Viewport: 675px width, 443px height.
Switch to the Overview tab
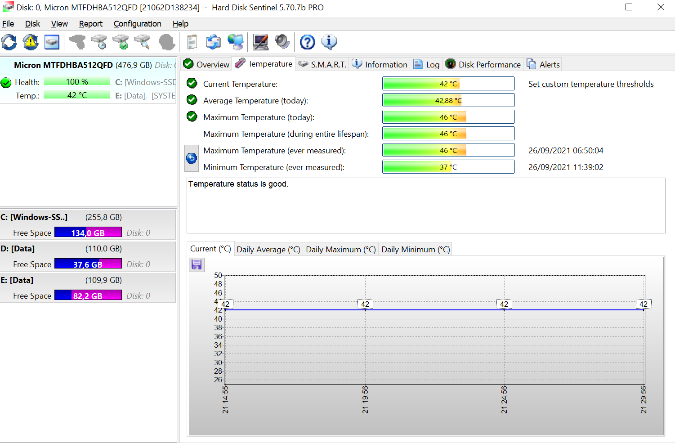click(206, 64)
